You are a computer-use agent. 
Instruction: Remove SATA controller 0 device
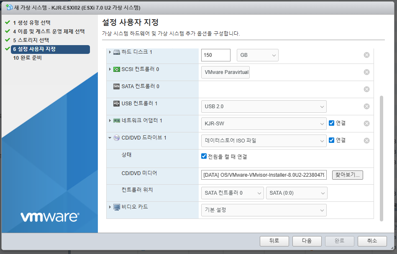pyautogui.click(x=366, y=89)
